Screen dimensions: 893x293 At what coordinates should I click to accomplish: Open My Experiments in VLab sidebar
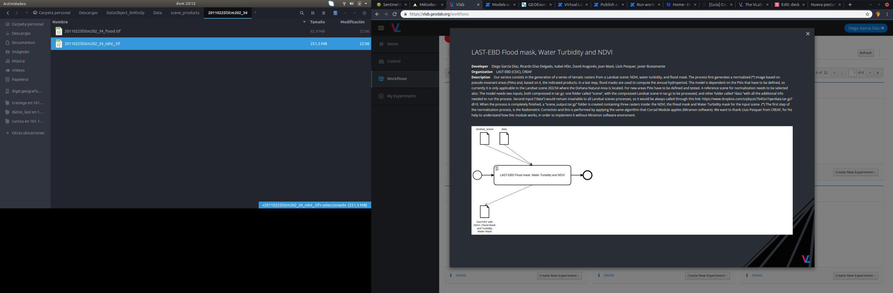(405, 96)
